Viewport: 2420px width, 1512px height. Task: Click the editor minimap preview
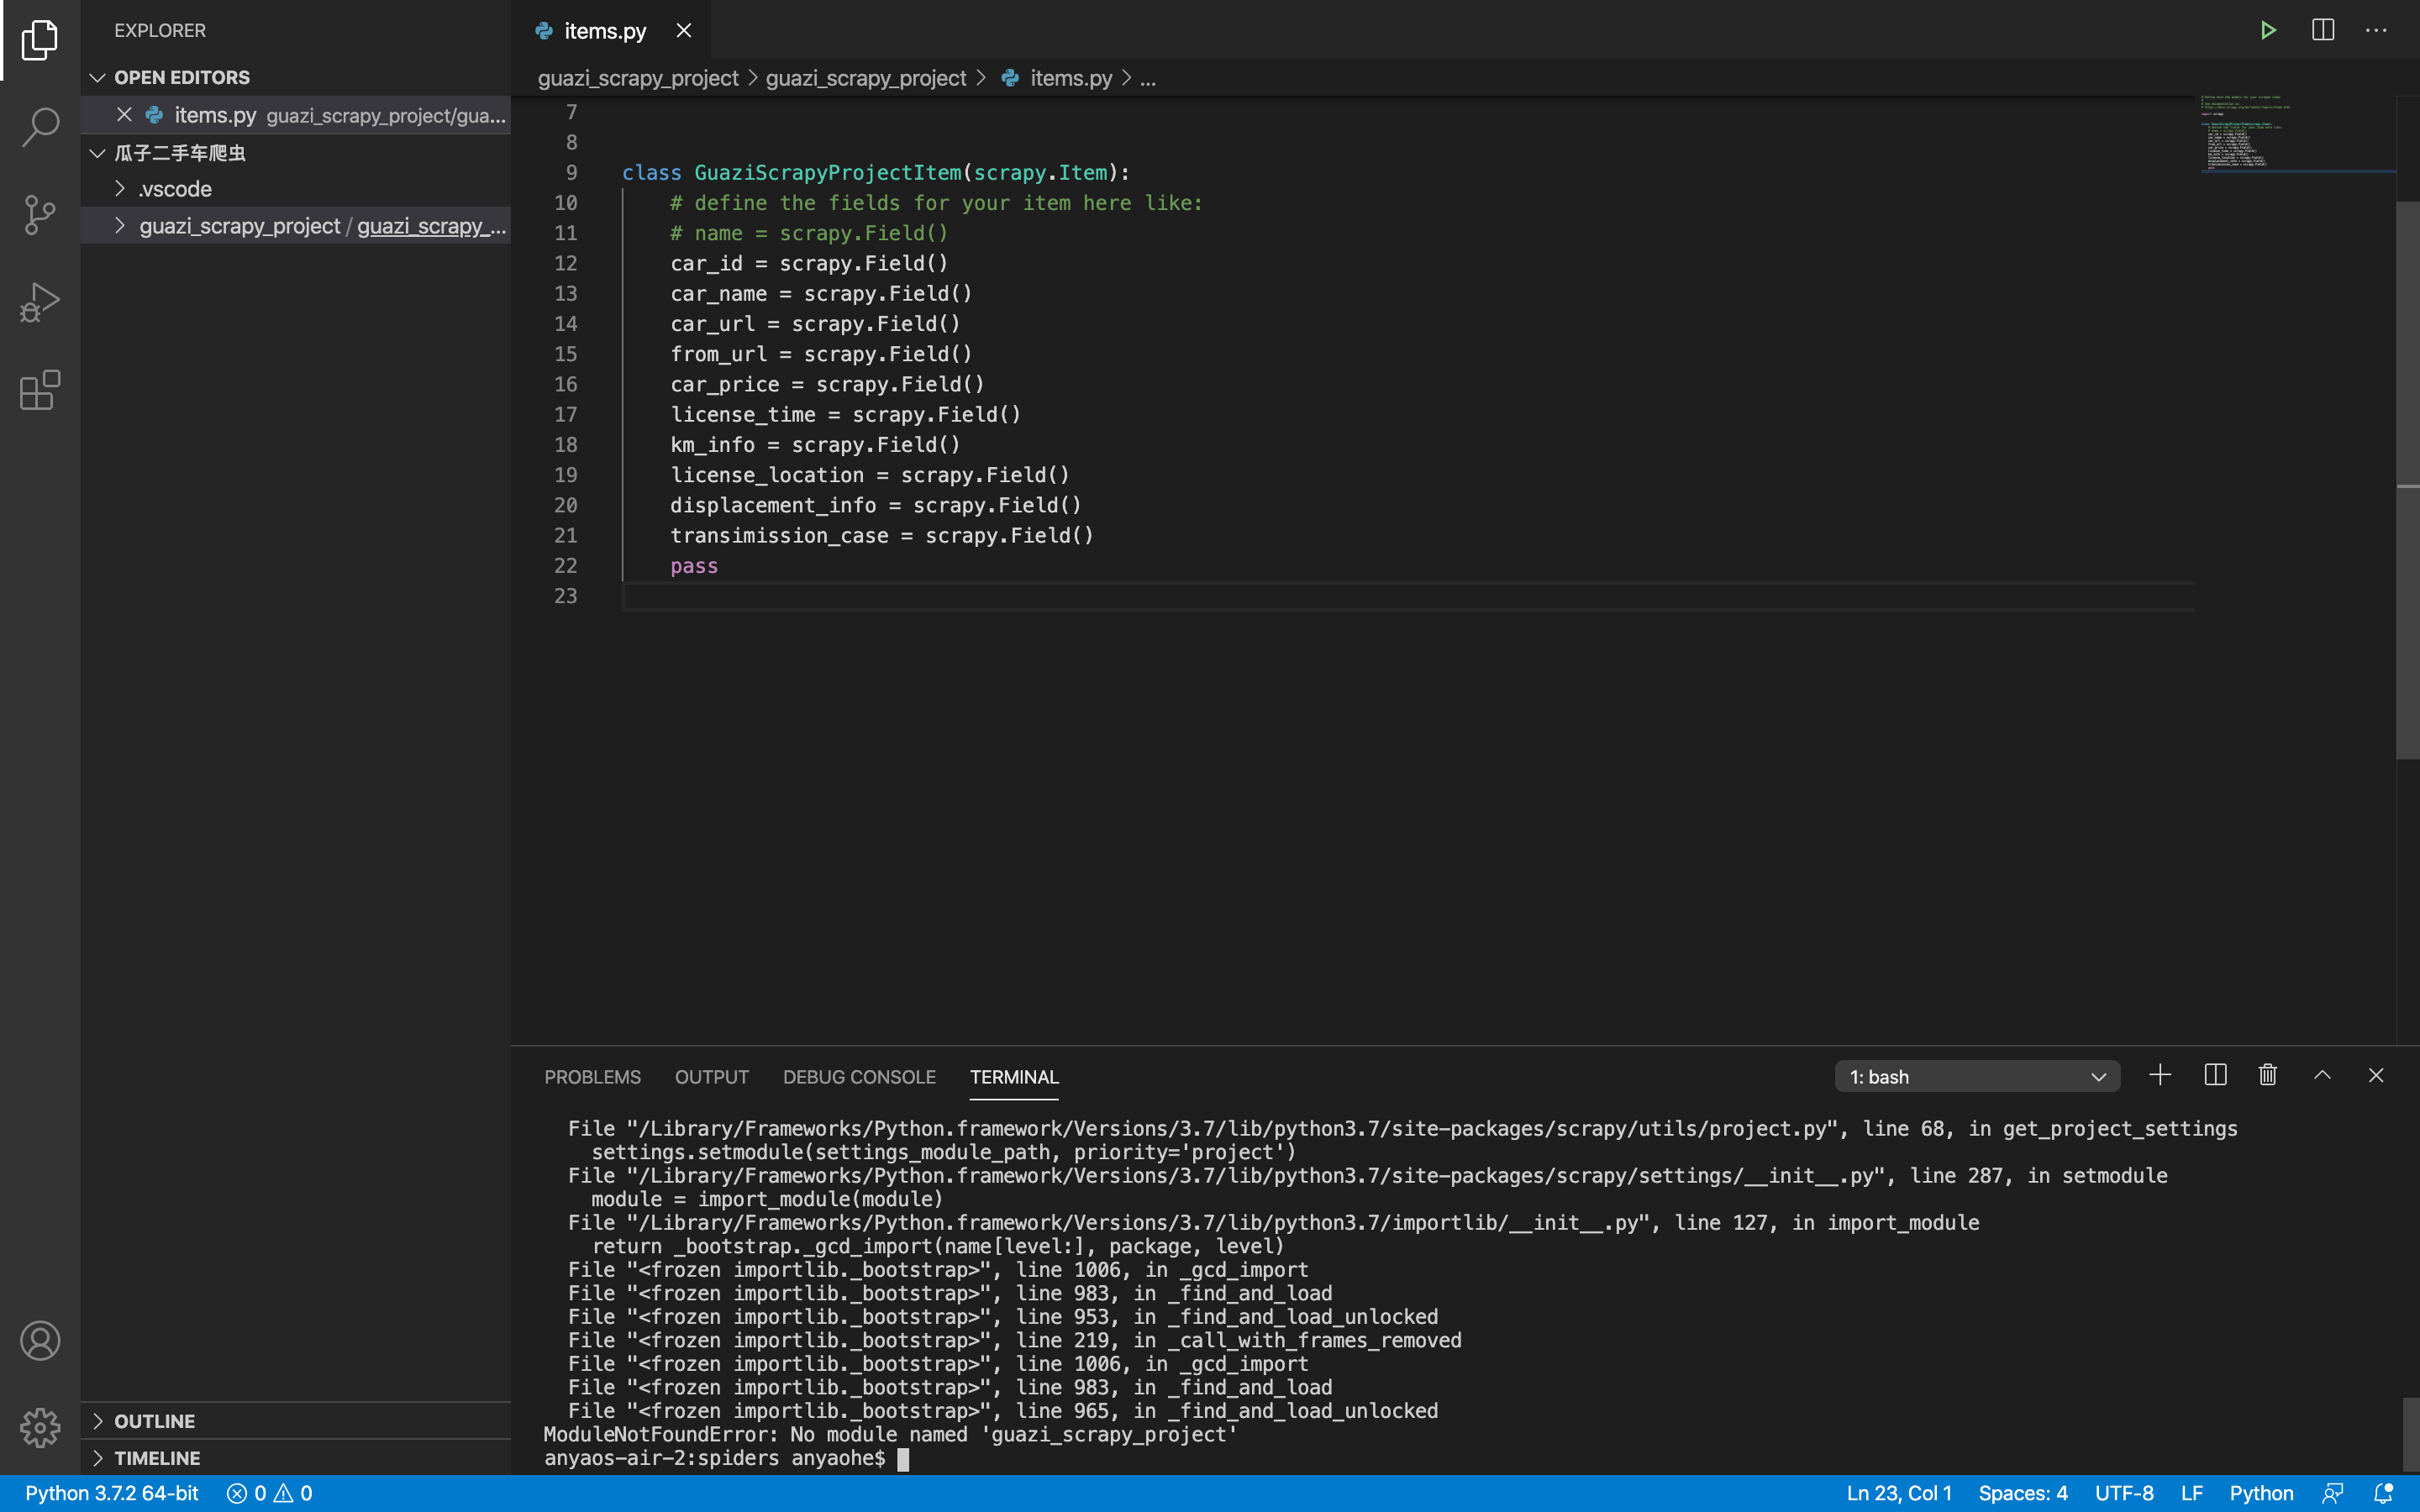2297,135
